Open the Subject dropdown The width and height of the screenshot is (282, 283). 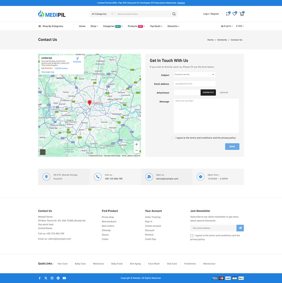coord(194,75)
